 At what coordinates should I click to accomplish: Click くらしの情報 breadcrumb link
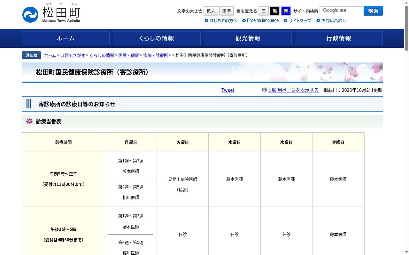click(102, 55)
